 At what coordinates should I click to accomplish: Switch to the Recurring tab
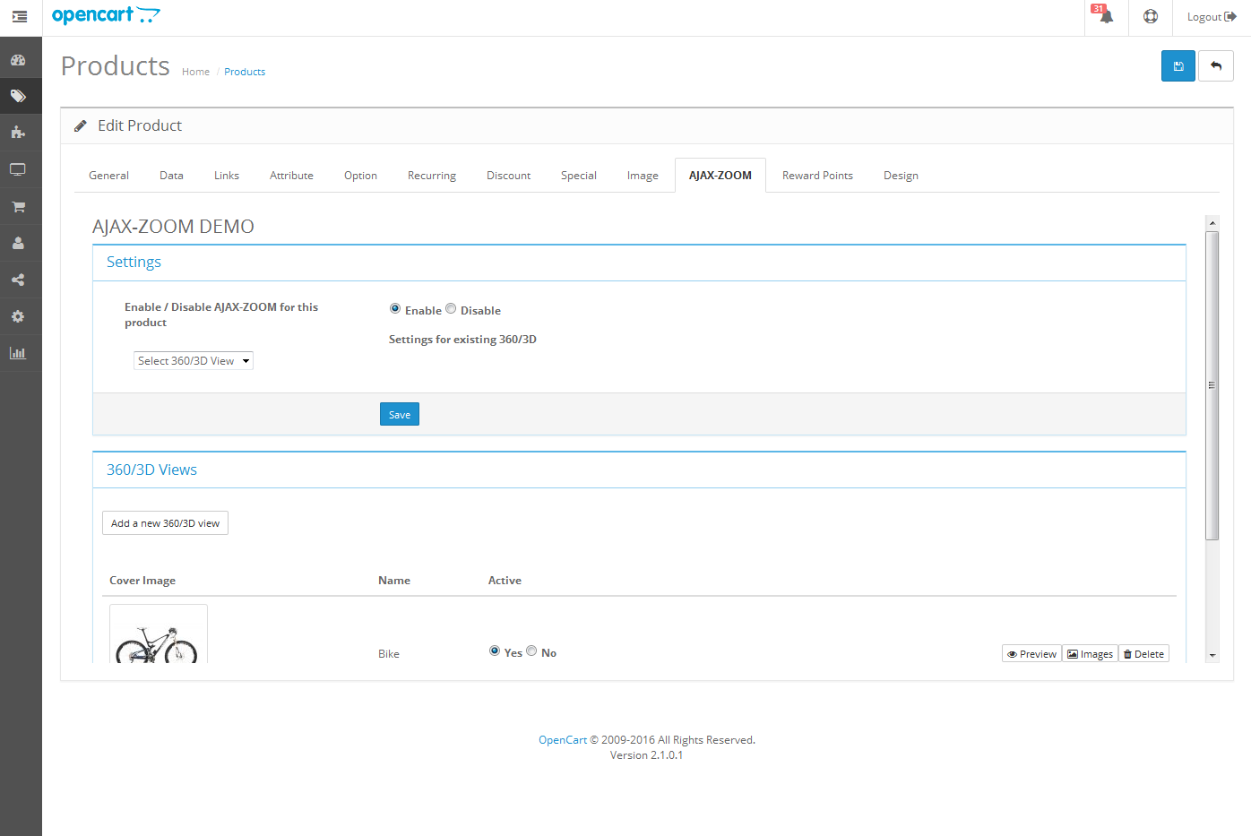pyautogui.click(x=432, y=176)
